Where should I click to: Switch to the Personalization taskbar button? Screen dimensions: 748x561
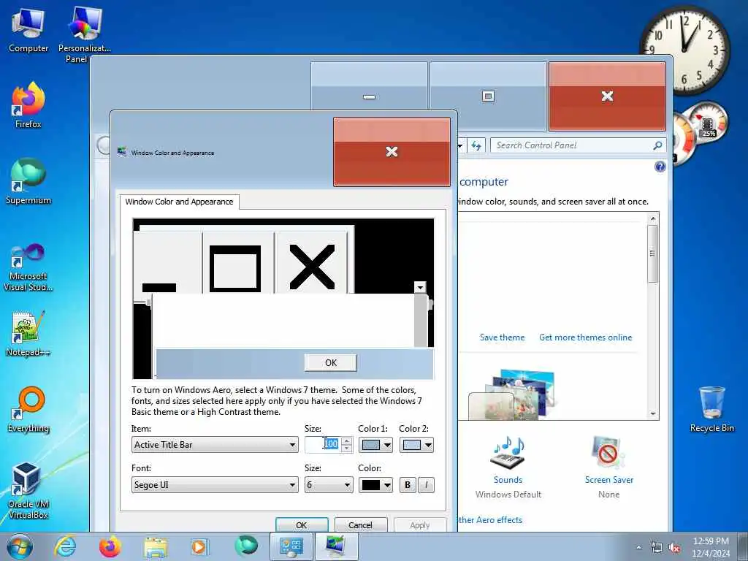(x=336, y=546)
